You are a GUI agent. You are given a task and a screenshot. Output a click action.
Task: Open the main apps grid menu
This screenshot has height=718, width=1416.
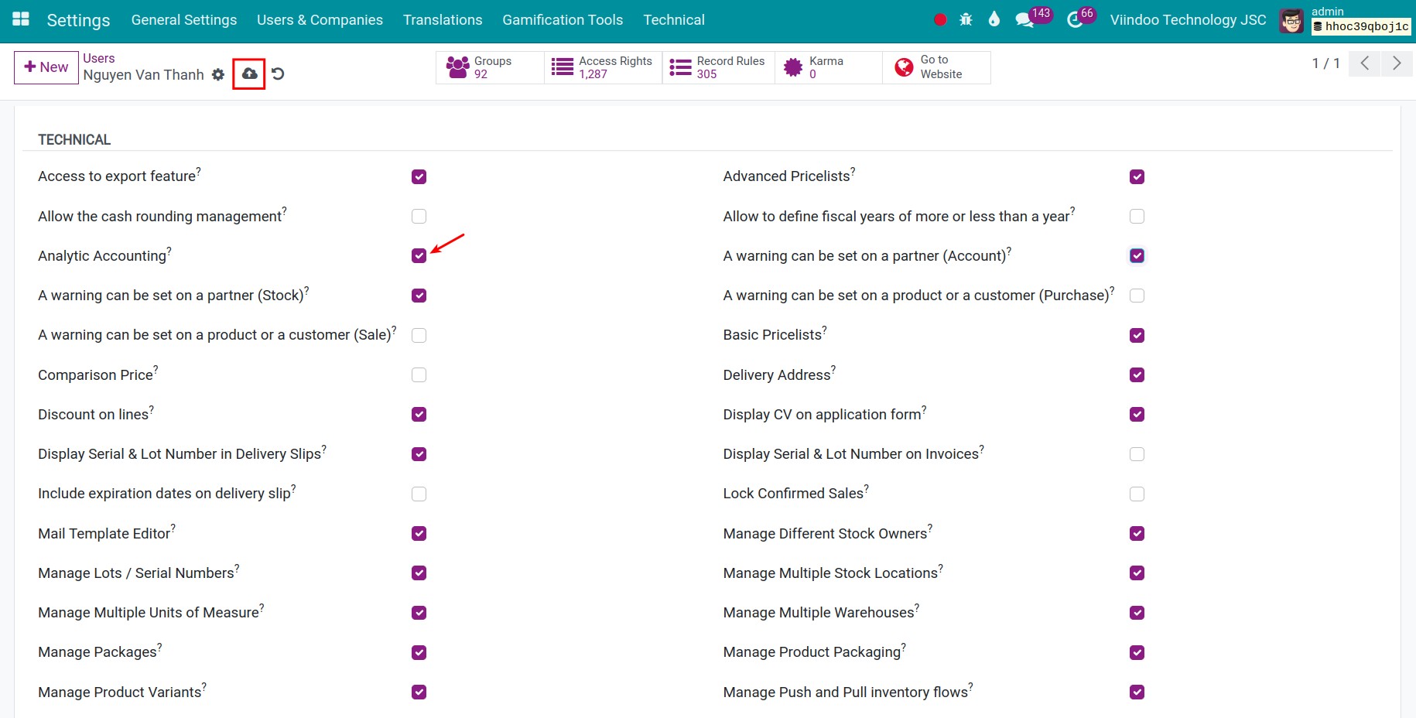pyautogui.click(x=21, y=19)
